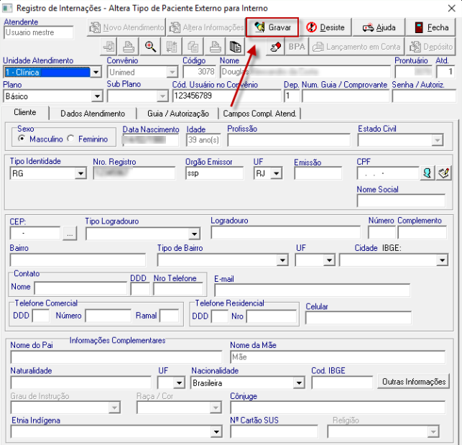The image size is (462, 445).
Task: Click the Altera Informações toolbar button
Action: [207, 27]
